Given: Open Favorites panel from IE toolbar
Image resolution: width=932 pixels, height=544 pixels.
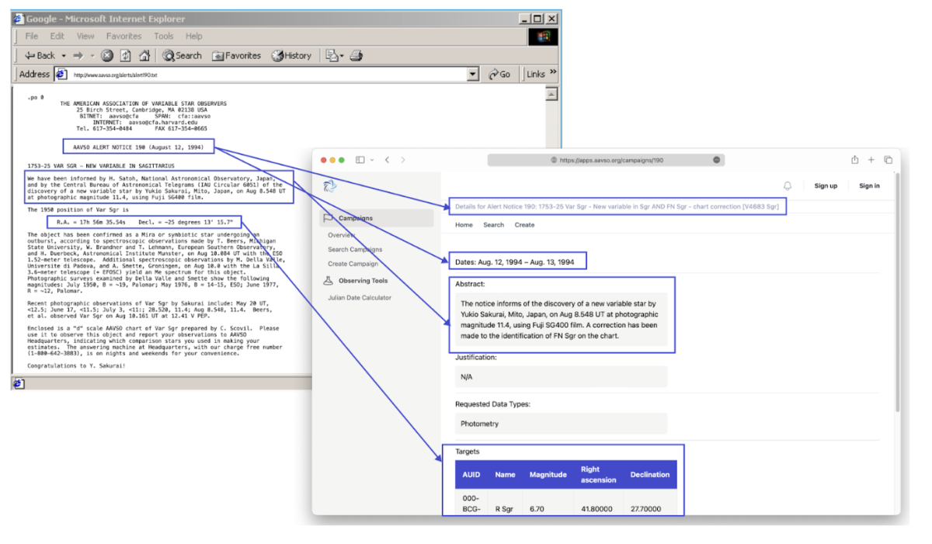Looking at the screenshot, I should click(237, 56).
